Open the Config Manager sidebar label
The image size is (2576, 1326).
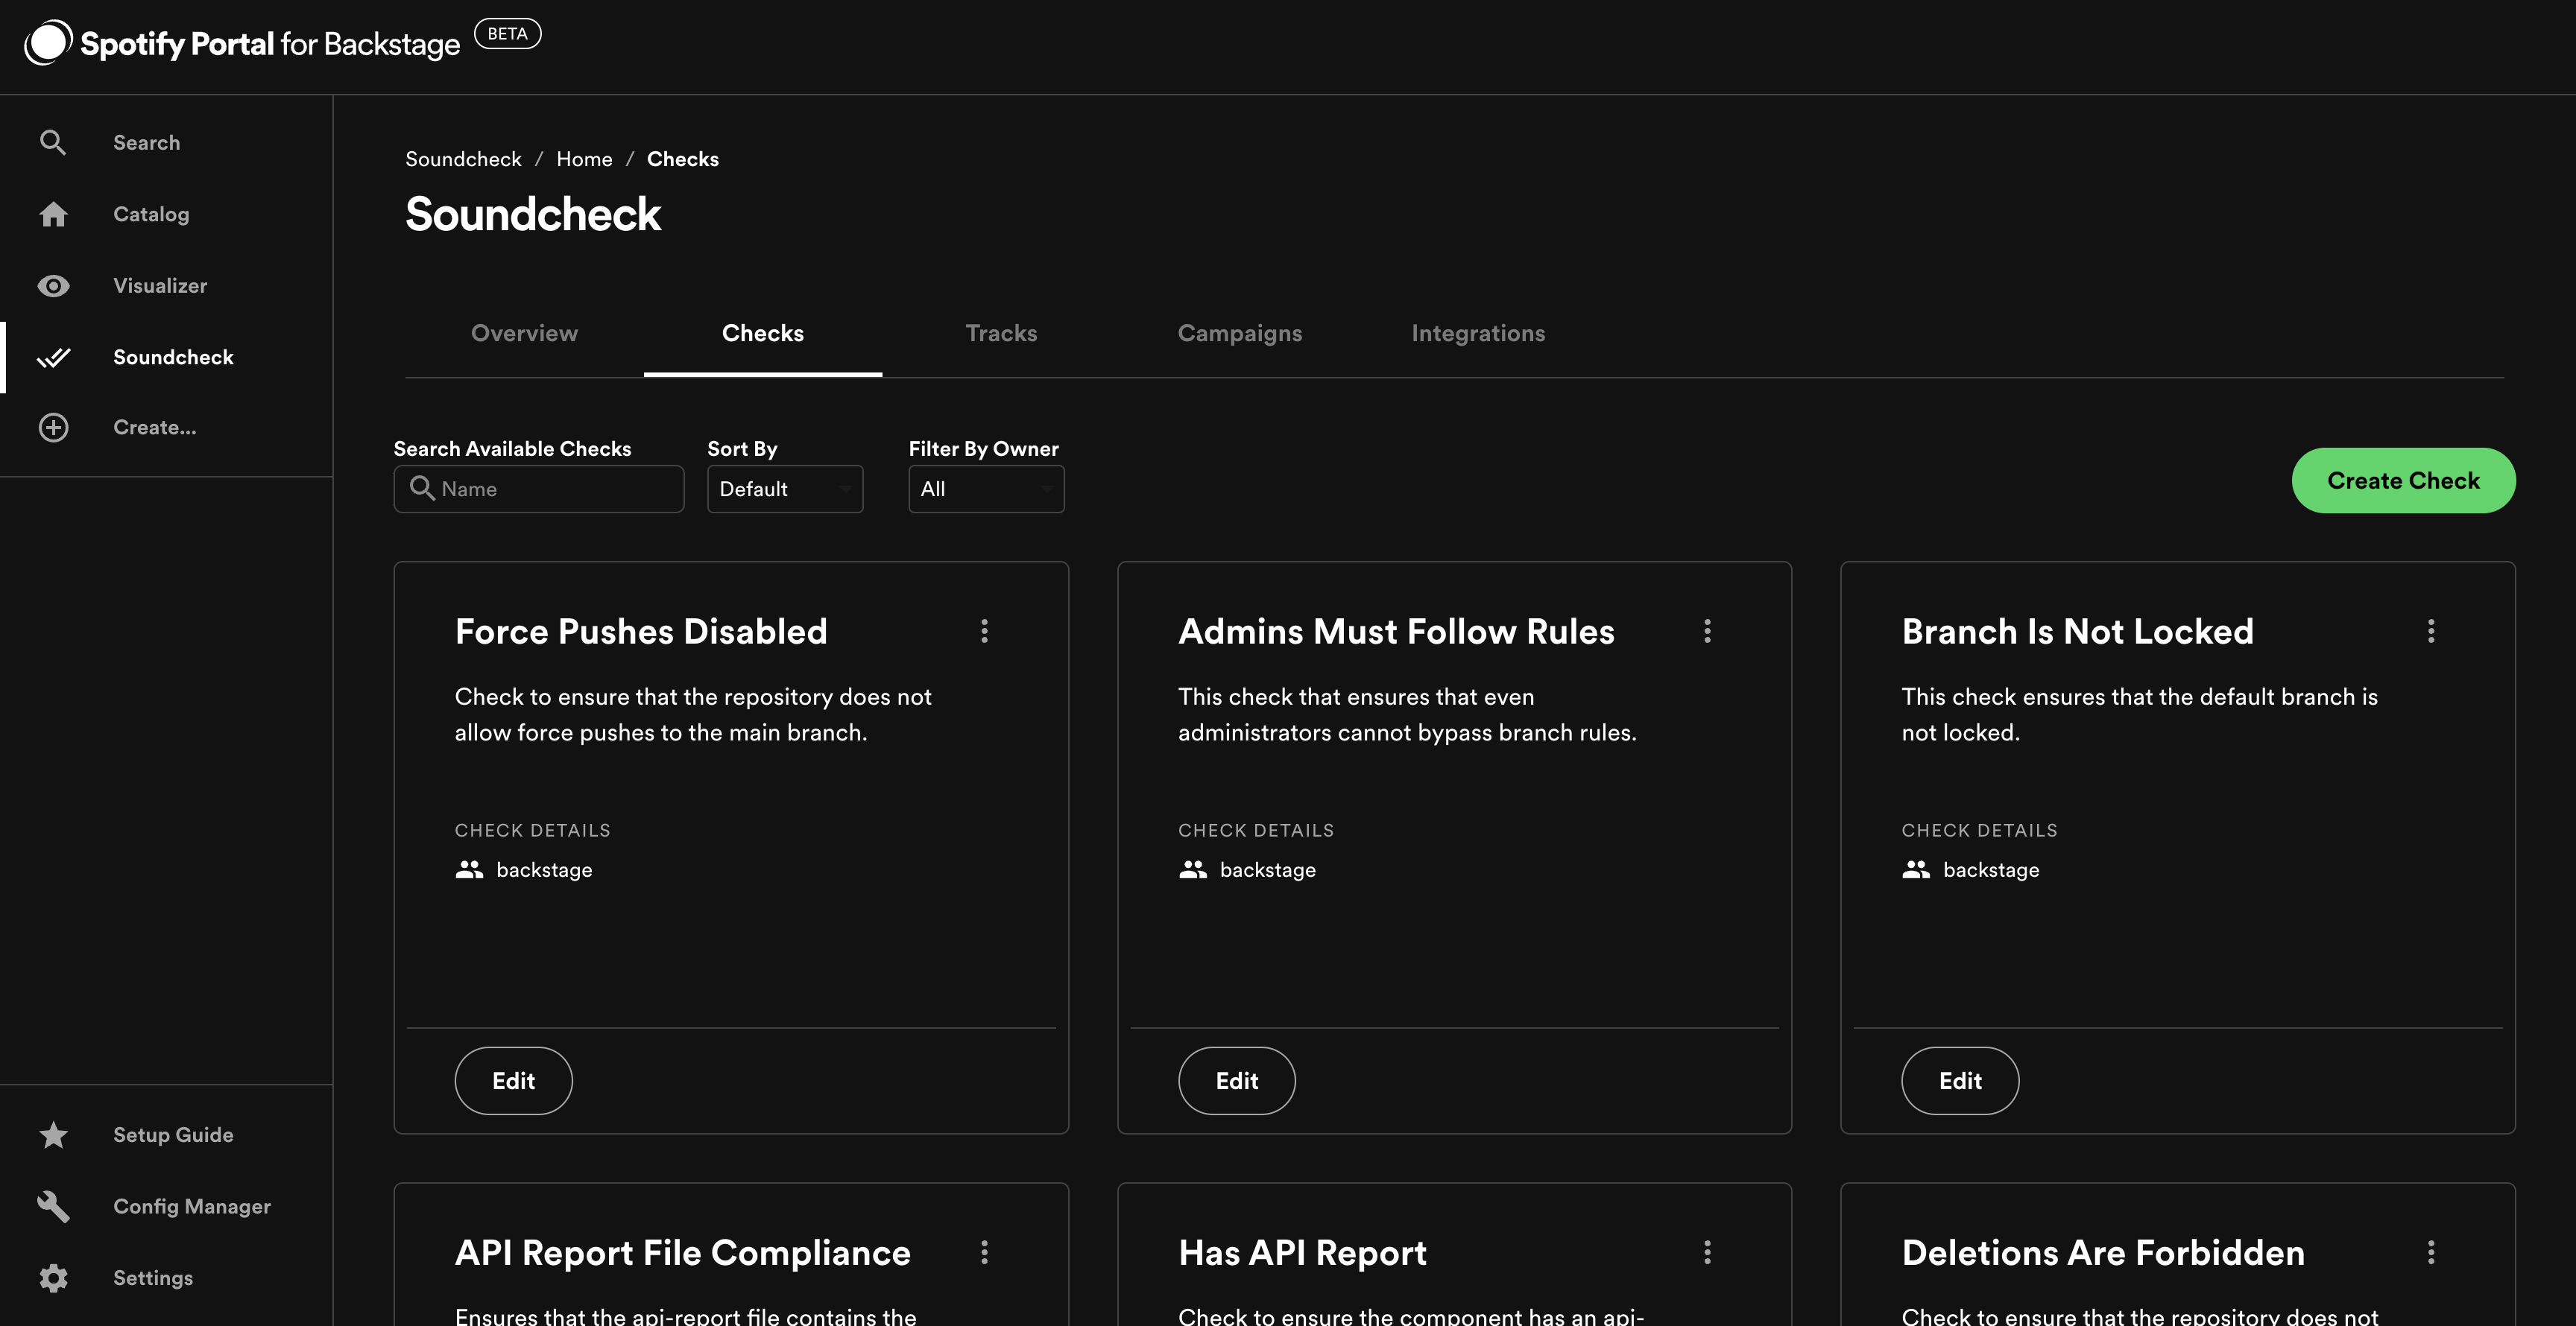192,1206
